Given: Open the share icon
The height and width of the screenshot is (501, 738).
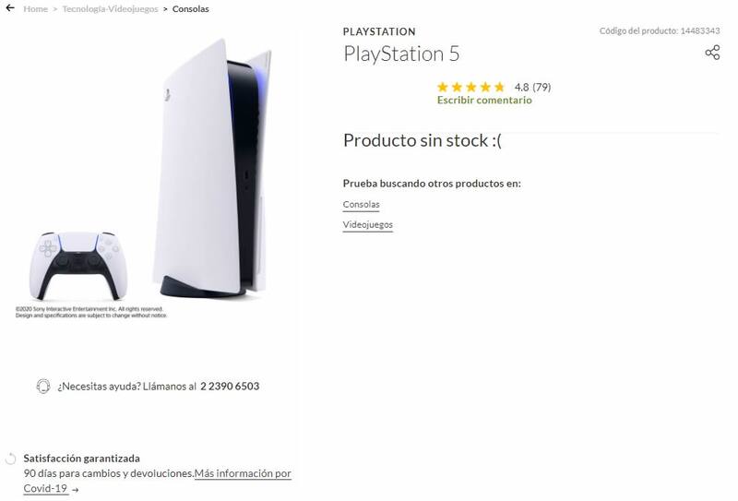Looking at the screenshot, I should [712, 53].
